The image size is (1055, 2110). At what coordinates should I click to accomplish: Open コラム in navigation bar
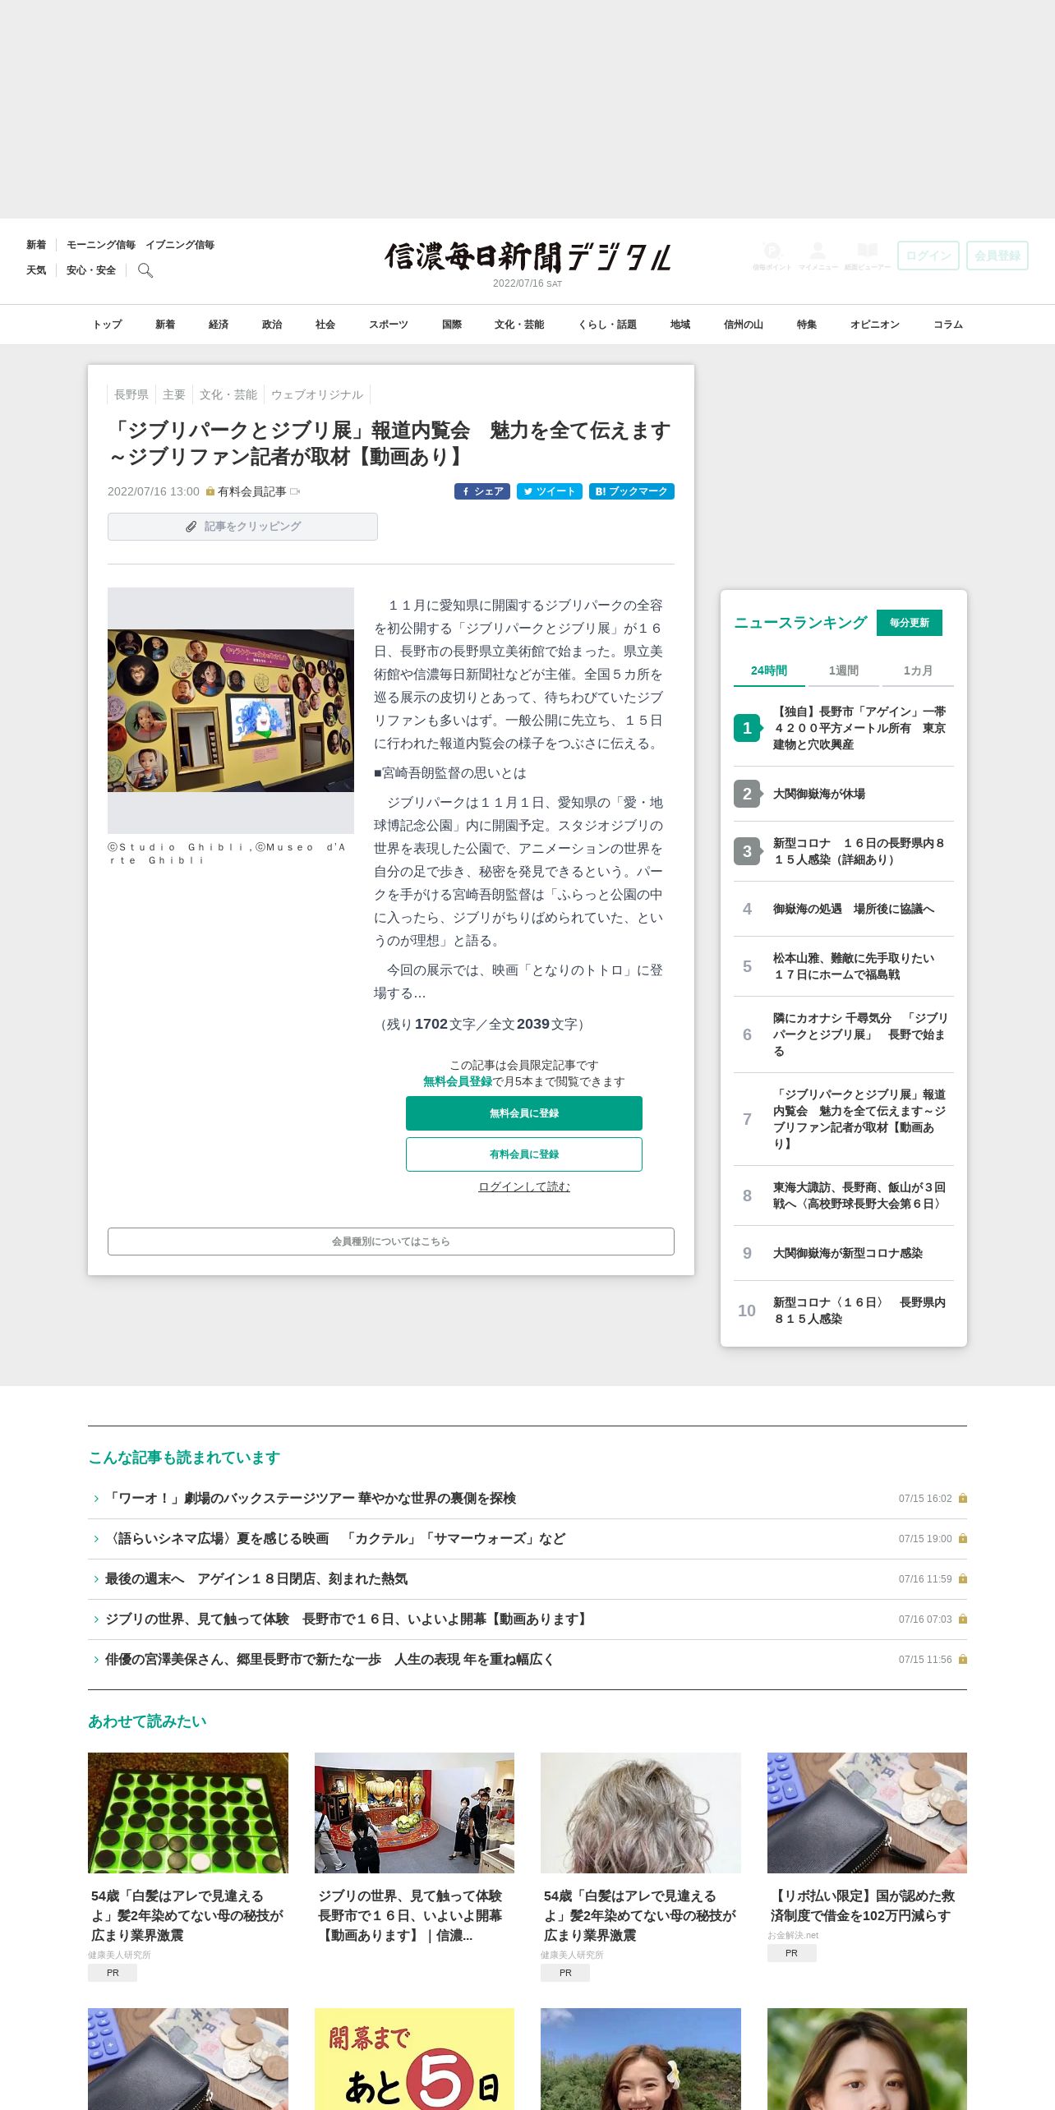[948, 325]
